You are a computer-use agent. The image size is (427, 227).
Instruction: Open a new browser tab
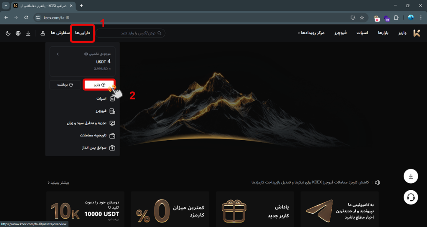pyautogui.click(x=81, y=5)
